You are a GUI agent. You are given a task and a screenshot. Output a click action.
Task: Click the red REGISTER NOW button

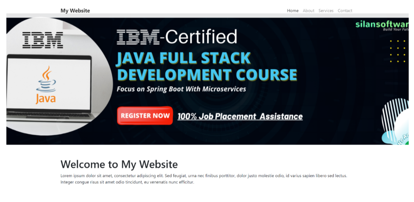click(145, 116)
